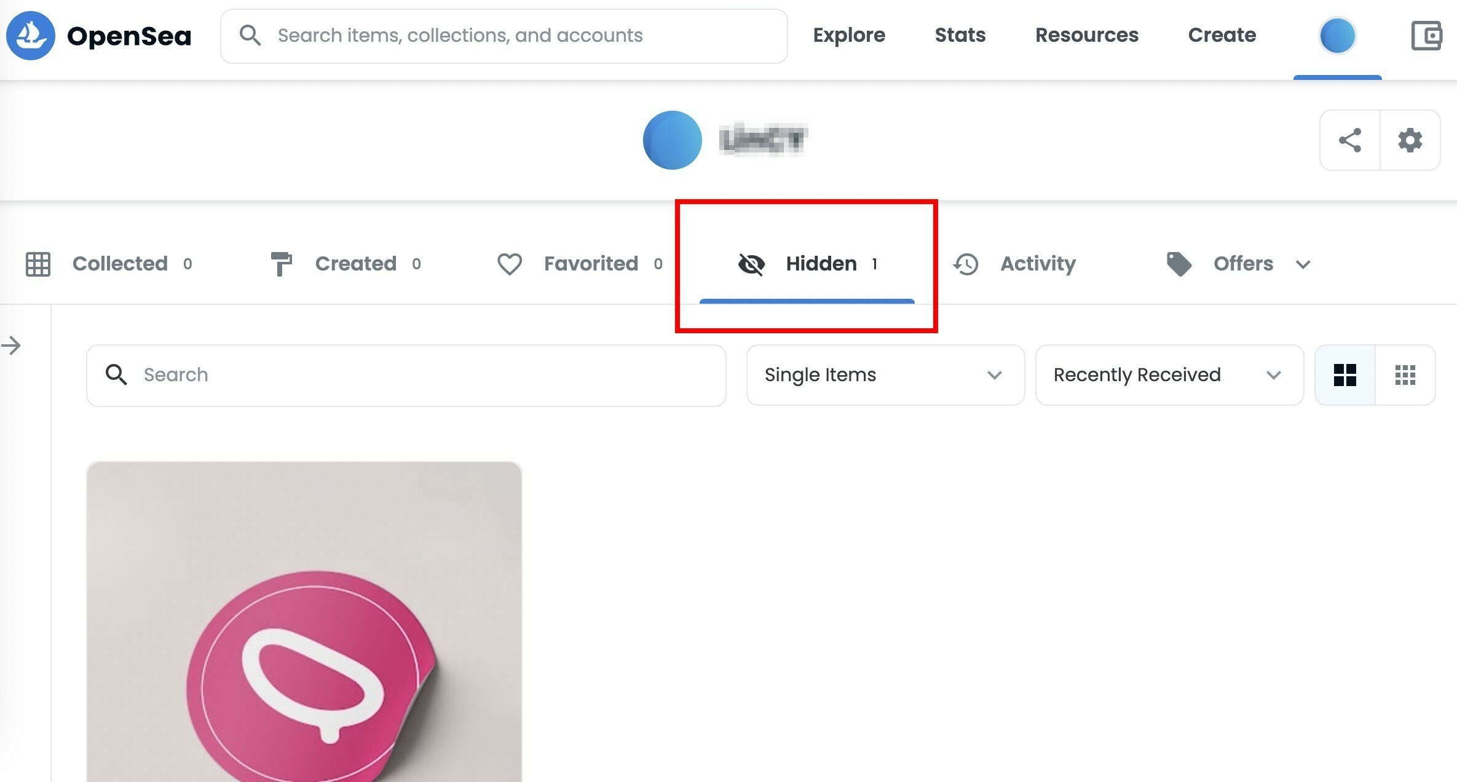This screenshot has height=782, width=1457.
Task: Open profile settings gear icon
Action: (x=1410, y=140)
